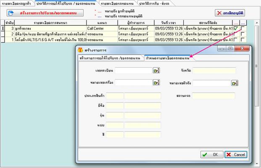Open lookup icon beside หมายเลขเครื่อง field

pyautogui.click(x=156, y=83)
